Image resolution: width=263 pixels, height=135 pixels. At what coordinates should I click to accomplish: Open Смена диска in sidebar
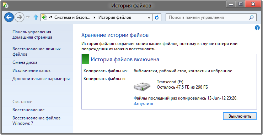click(x=25, y=62)
